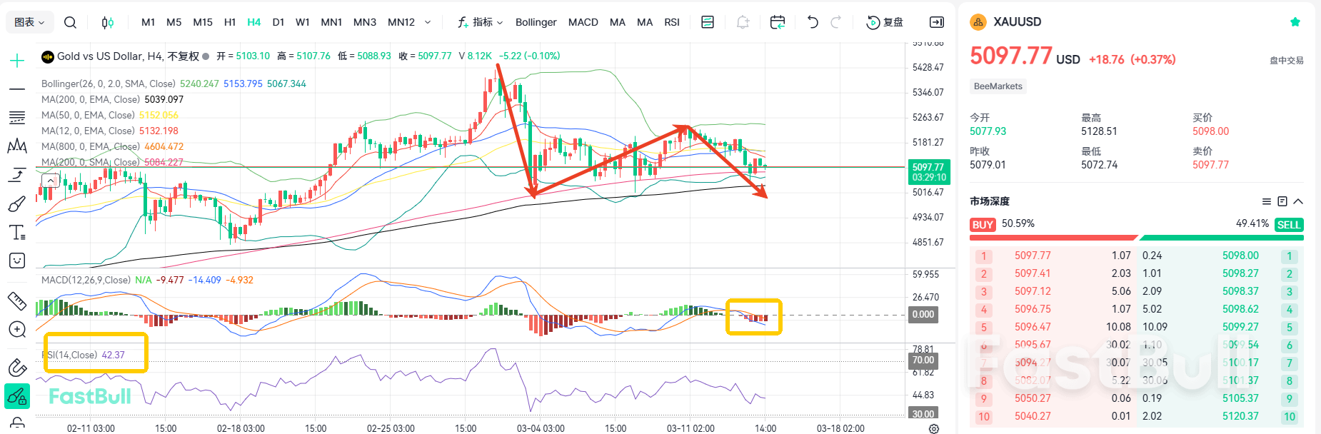Toggle XAUUSD favorite star
The image size is (1321, 434).
1295,22
